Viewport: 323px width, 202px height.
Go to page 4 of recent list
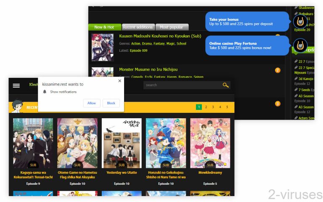[x=220, y=107]
